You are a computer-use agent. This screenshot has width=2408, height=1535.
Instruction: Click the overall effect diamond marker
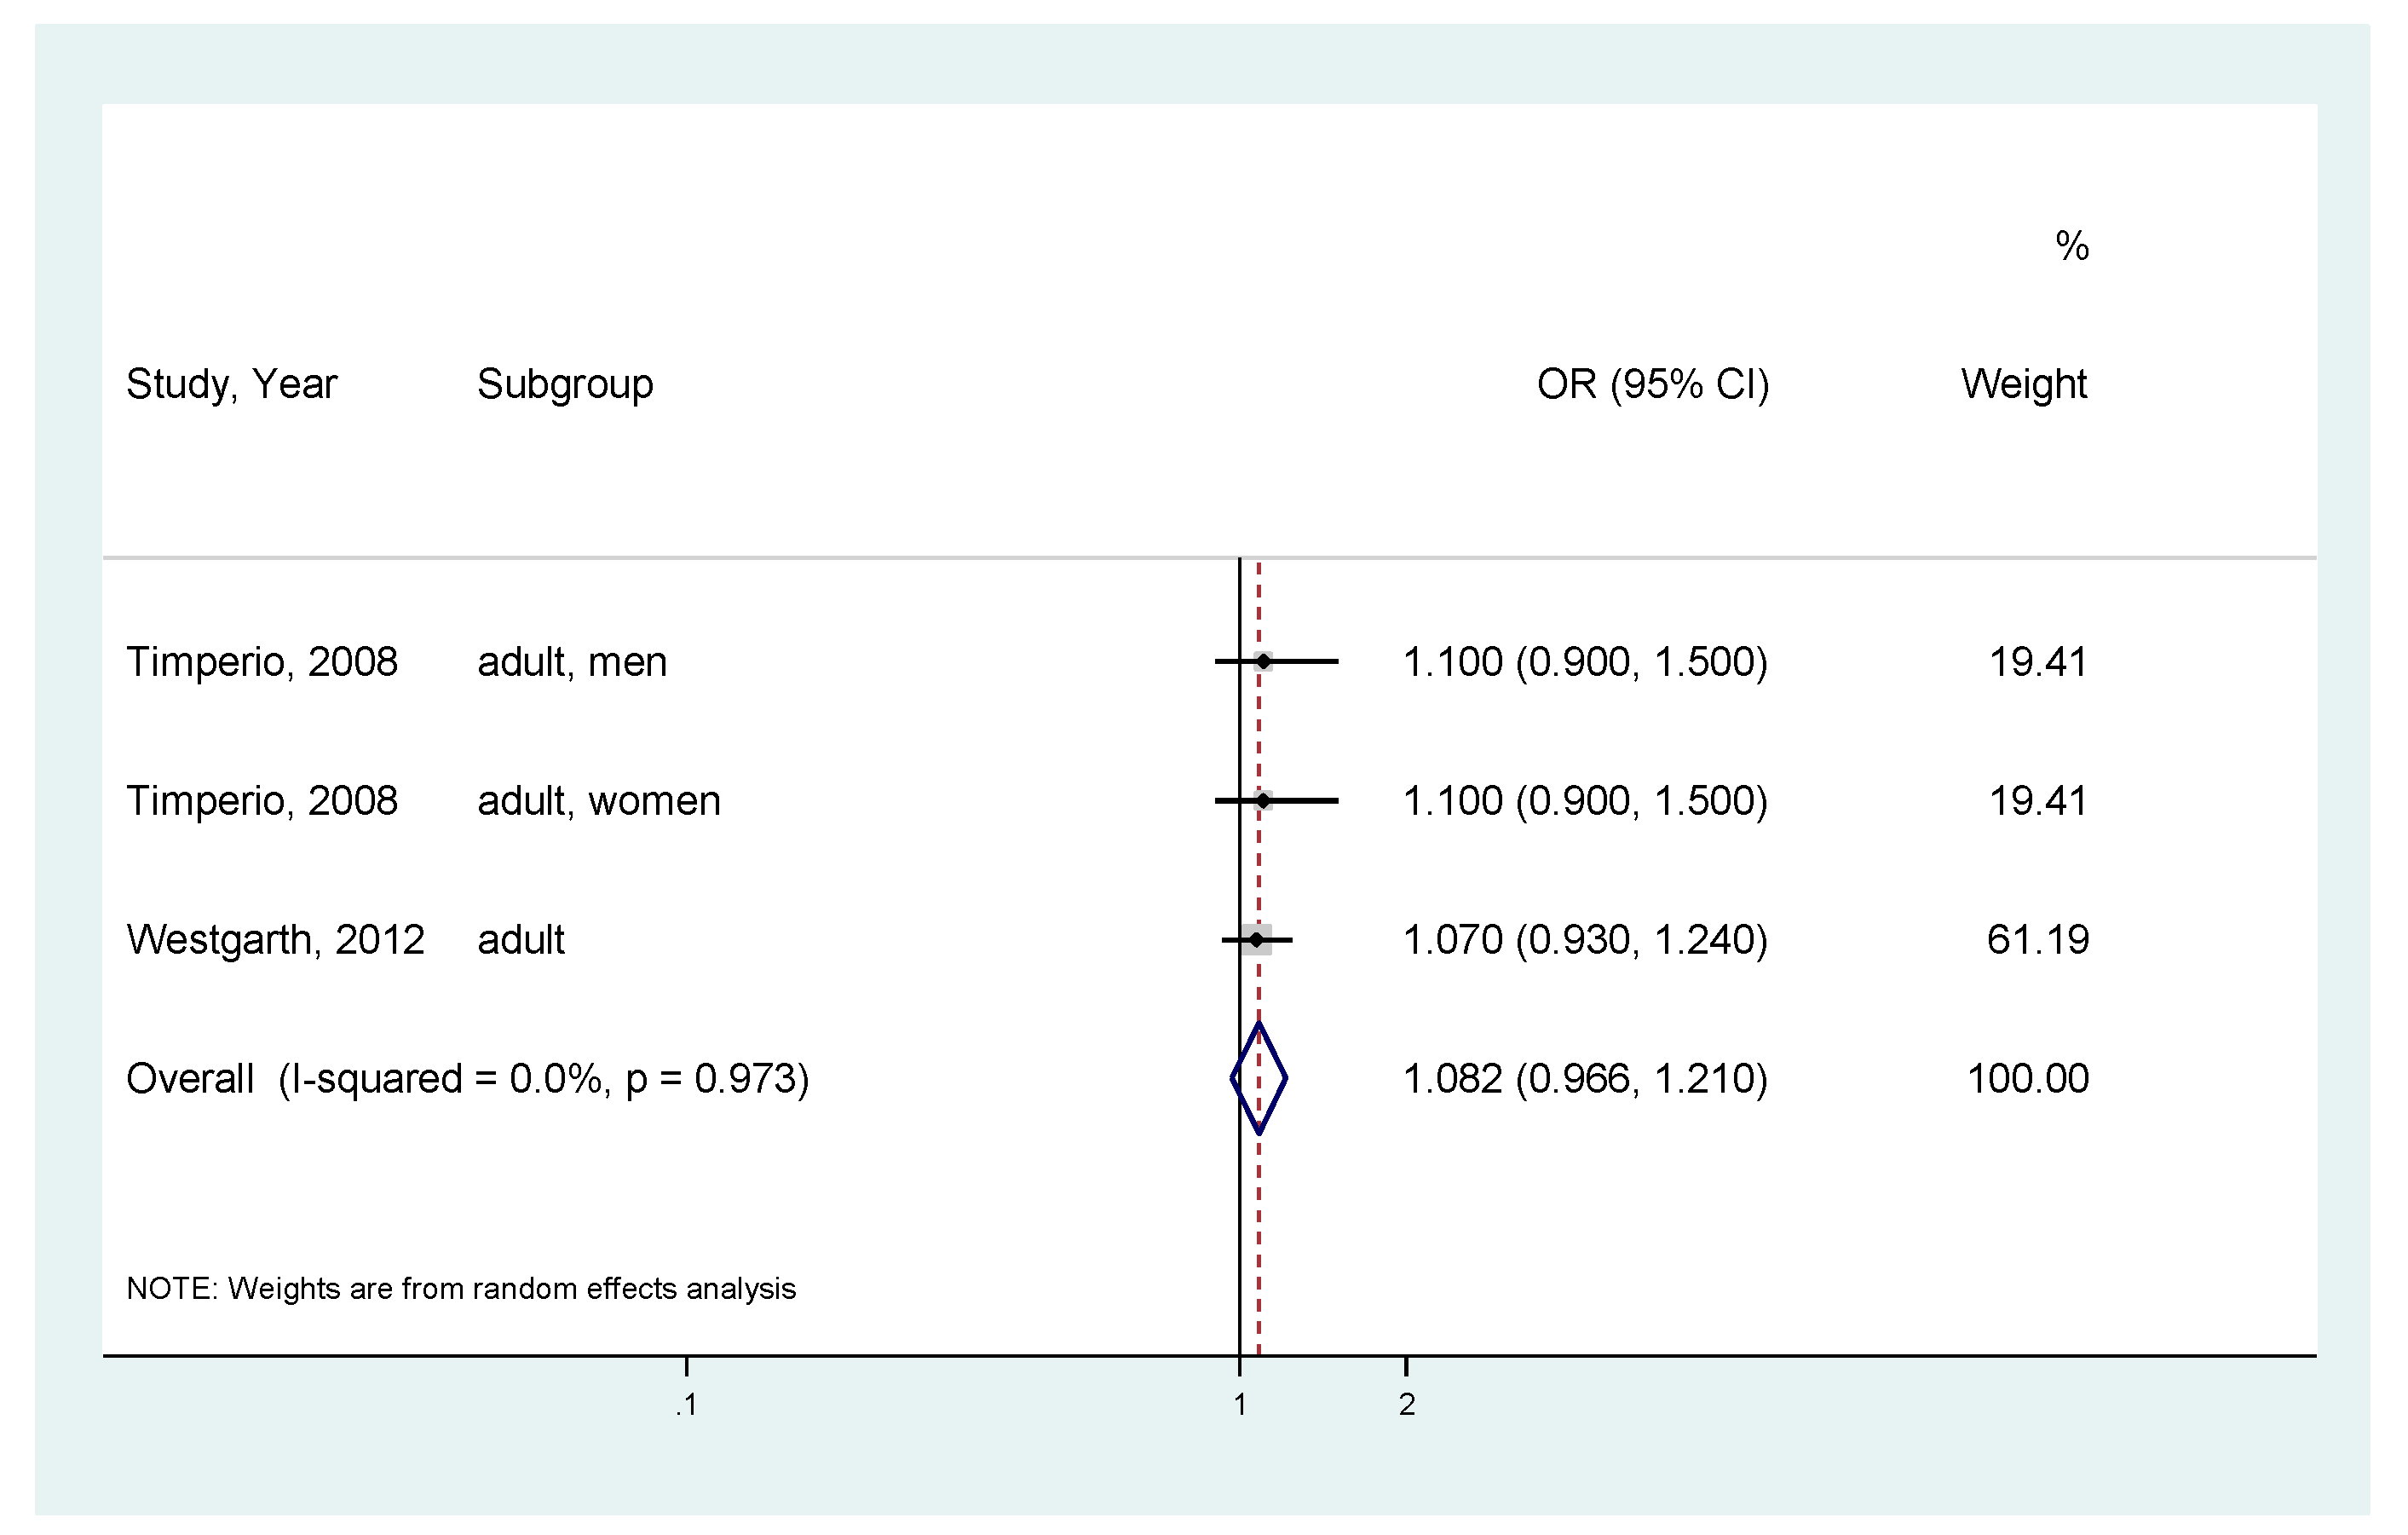(x=1259, y=1078)
